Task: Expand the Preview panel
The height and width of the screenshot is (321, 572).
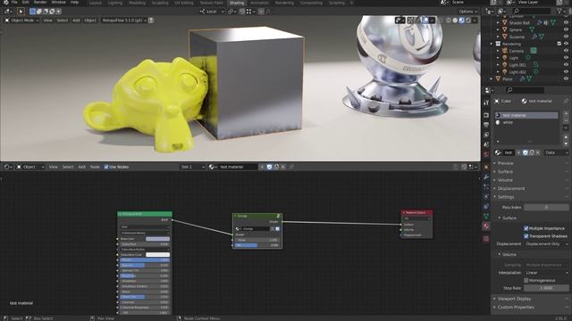Action: coord(506,163)
